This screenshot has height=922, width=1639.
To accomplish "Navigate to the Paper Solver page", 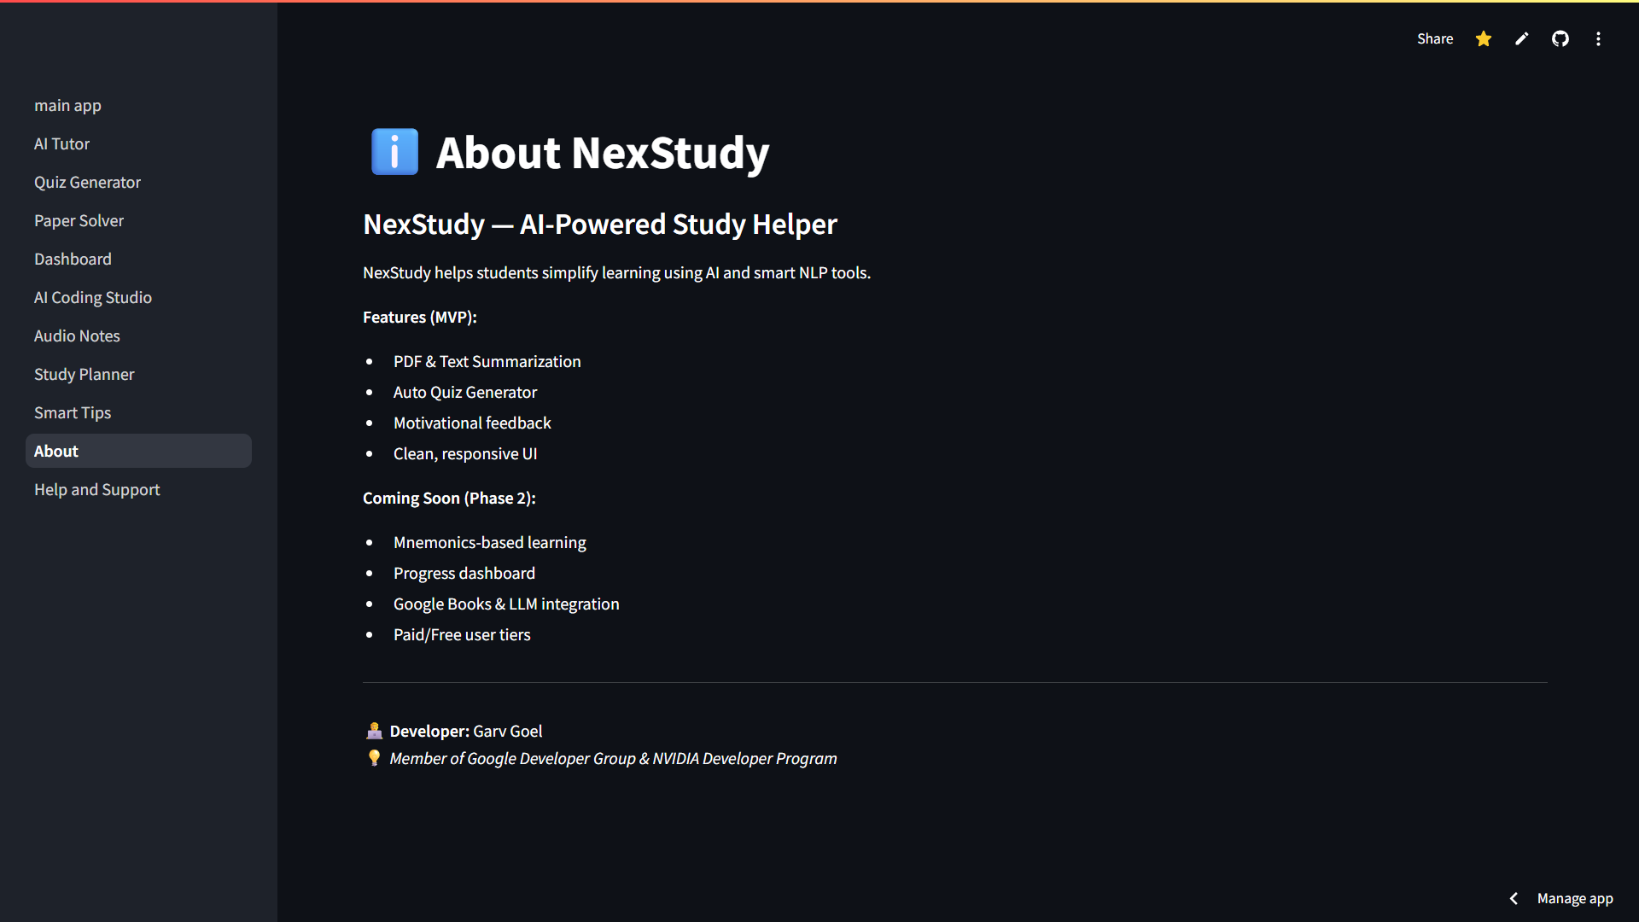I will (x=79, y=220).
